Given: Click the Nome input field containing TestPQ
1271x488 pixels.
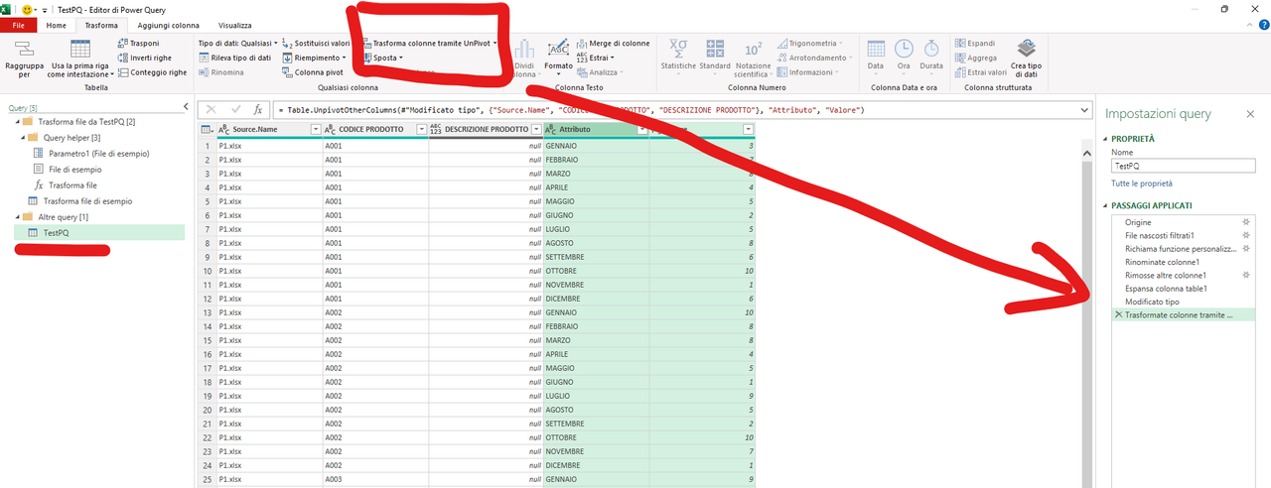Looking at the screenshot, I should pos(1183,167).
